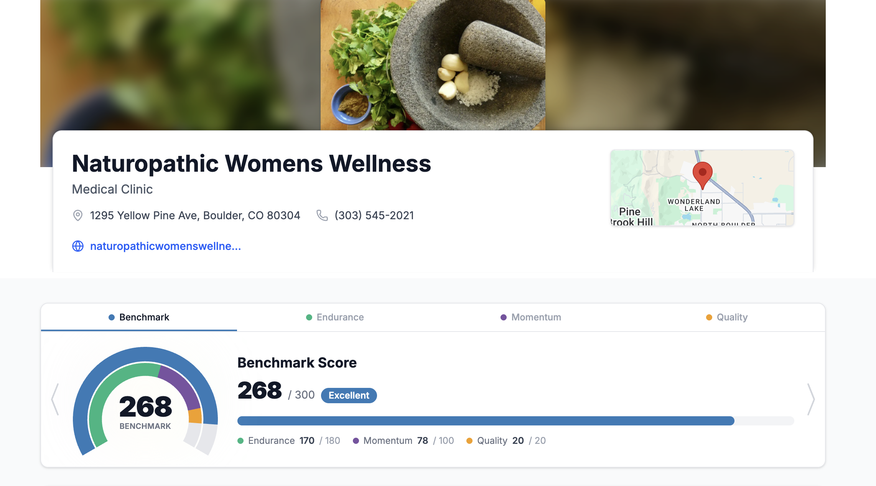The height and width of the screenshot is (486, 876).
Task: Click the globe icon beside the website link
Action: (x=78, y=246)
